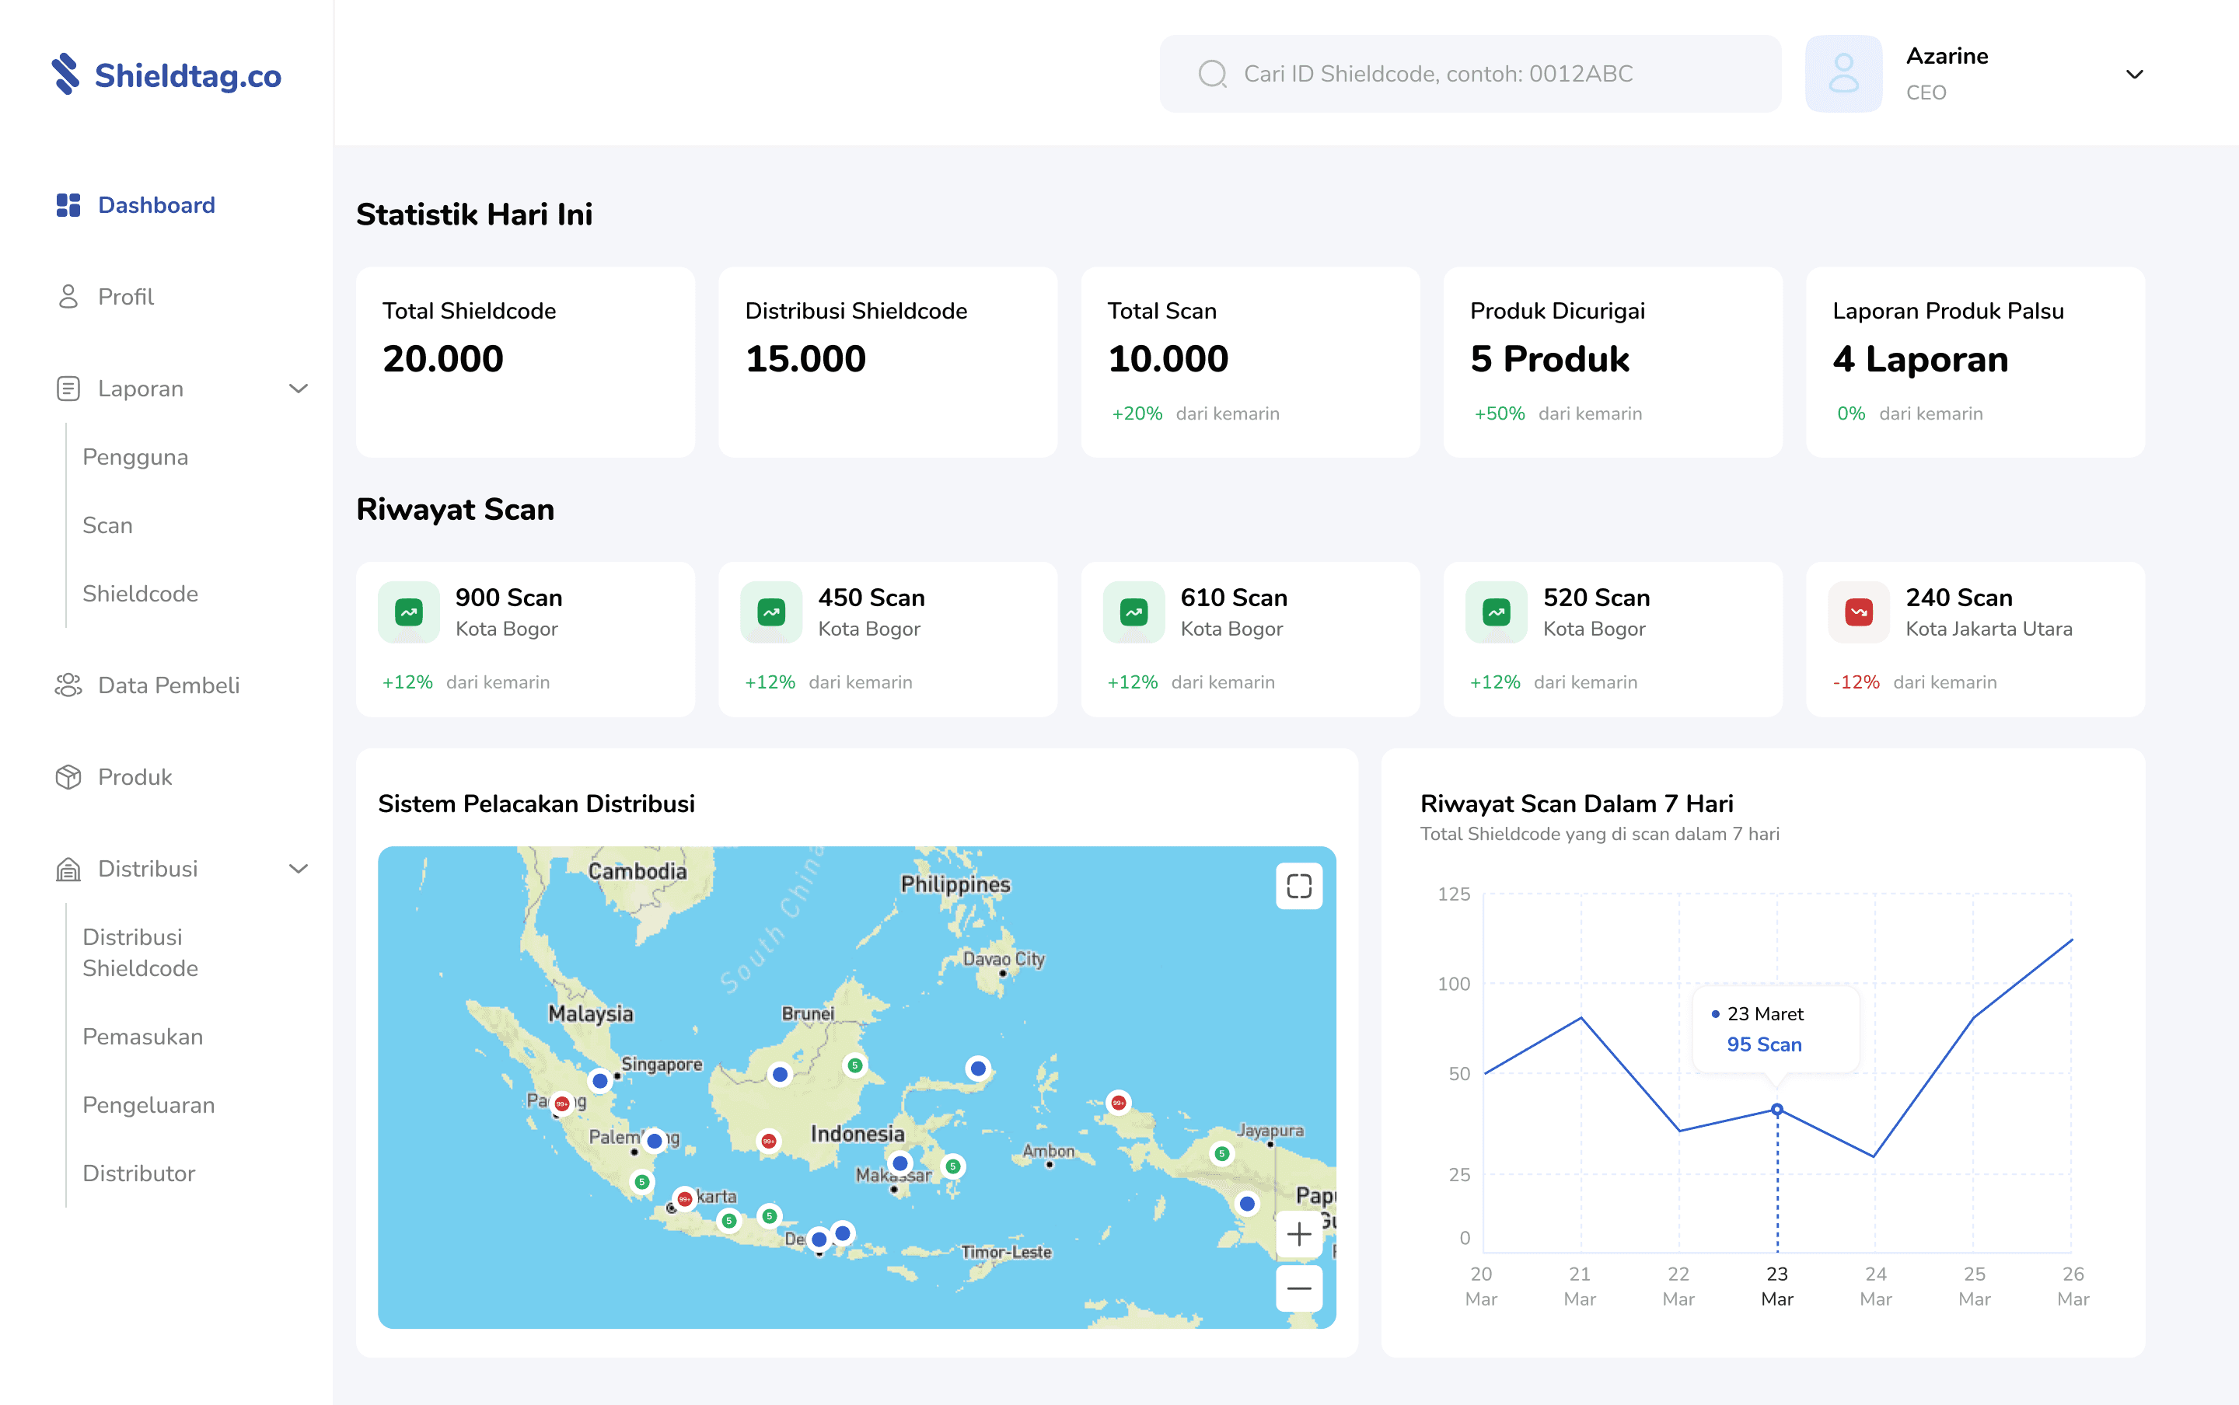Viewport: 2239px width, 1405px height.
Task: Collapse the Distribusi submenu chevron
Action: [x=299, y=869]
